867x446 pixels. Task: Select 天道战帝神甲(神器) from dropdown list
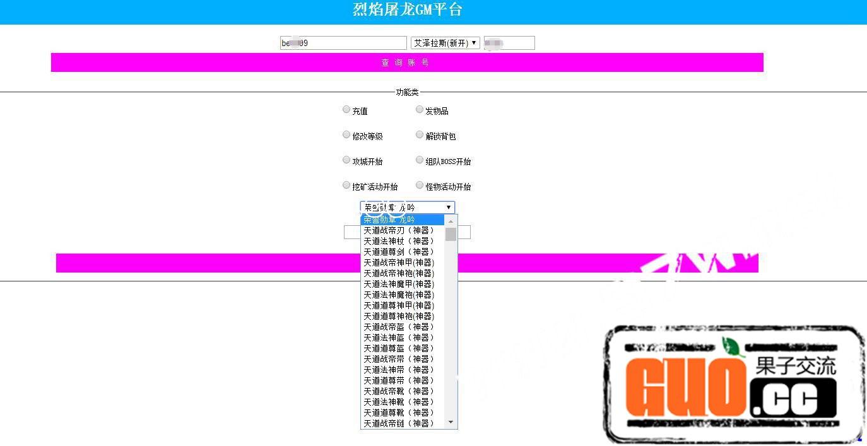[399, 262]
